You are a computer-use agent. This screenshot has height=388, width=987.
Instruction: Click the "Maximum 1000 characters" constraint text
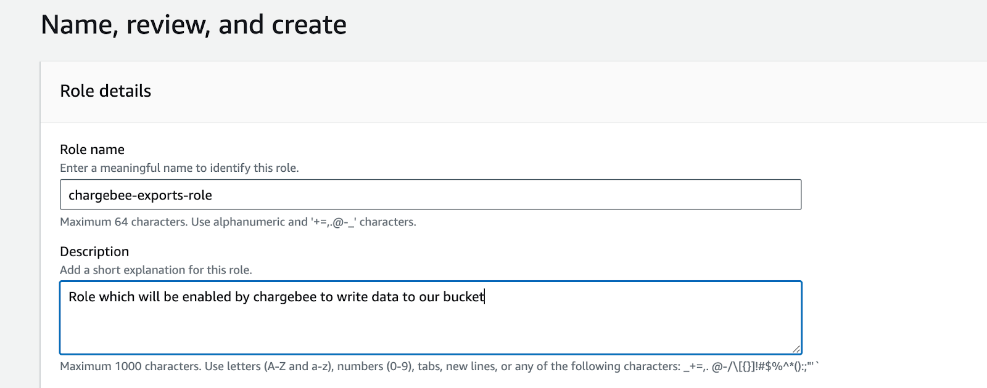(x=370, y=366)
